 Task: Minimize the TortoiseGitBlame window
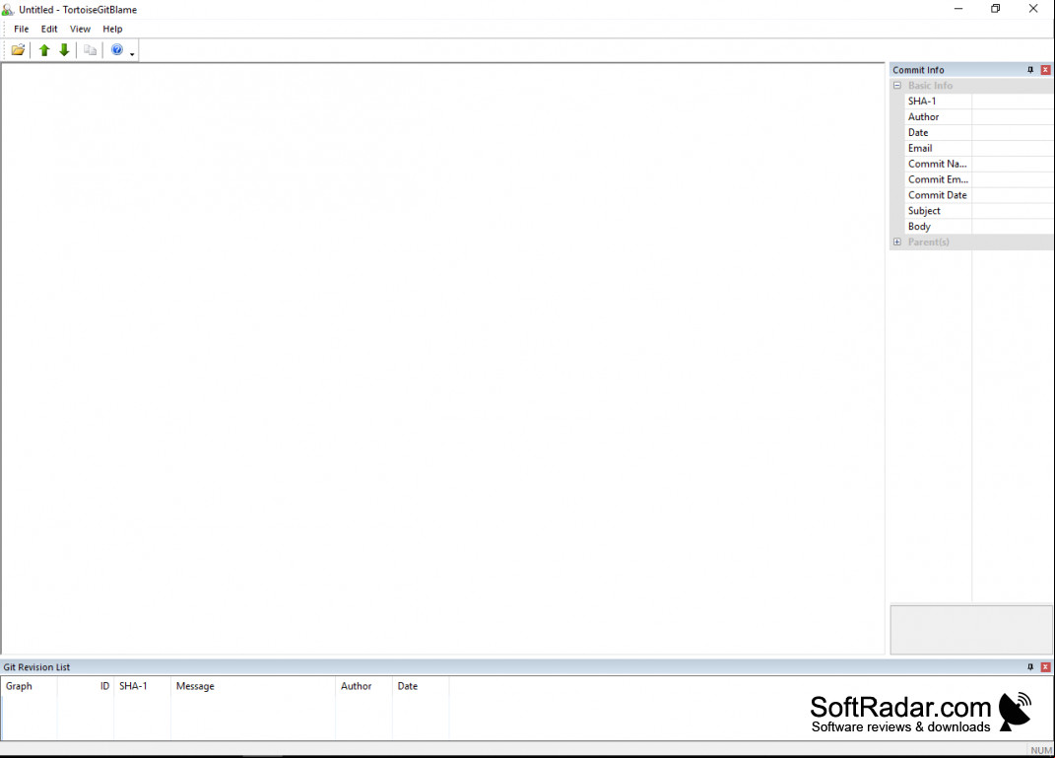tap(958, 9)
